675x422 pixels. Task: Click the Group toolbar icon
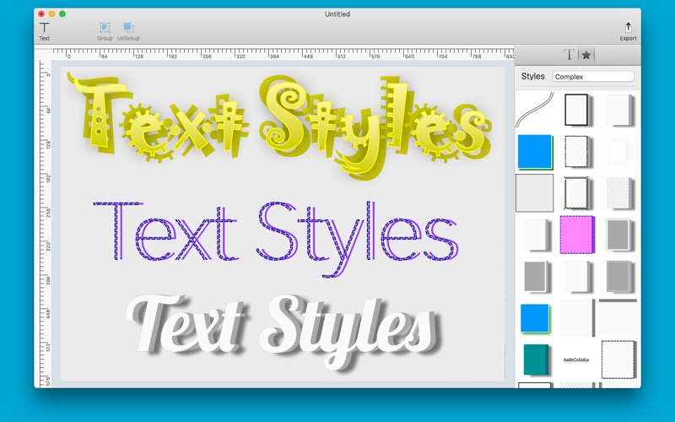point(105,31)
